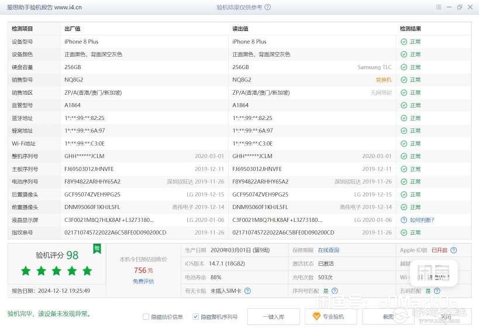Image resolution: width=479 pixels, height=332 pixels.
Task: Toggle the 隐藏估价信息 checkbox
Action: coord(146,317)
